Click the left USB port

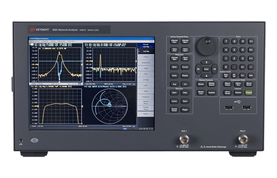click(229, 107)
